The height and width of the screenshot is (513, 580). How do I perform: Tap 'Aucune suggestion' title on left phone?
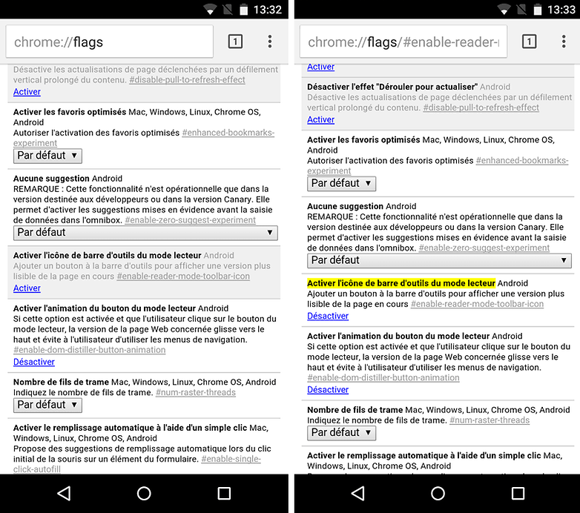coord(51,179)
